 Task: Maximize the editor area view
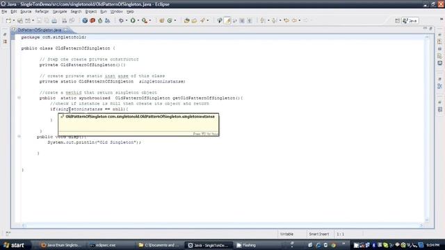[430, 28]
